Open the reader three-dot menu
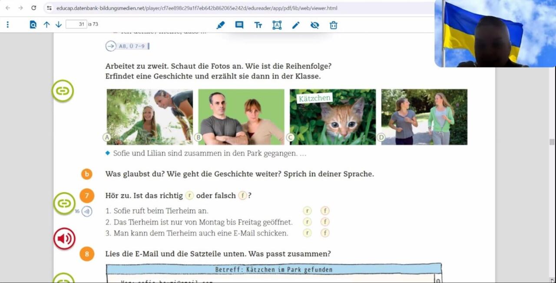Image resolution: width=556 pixels, height=283 pixels. click(8, 25)
